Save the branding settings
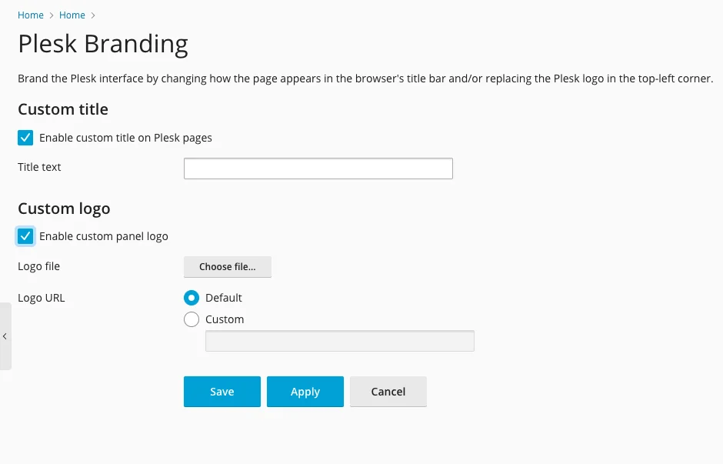The width and height of the screenshot is (723, 464). tap(222, 392)
